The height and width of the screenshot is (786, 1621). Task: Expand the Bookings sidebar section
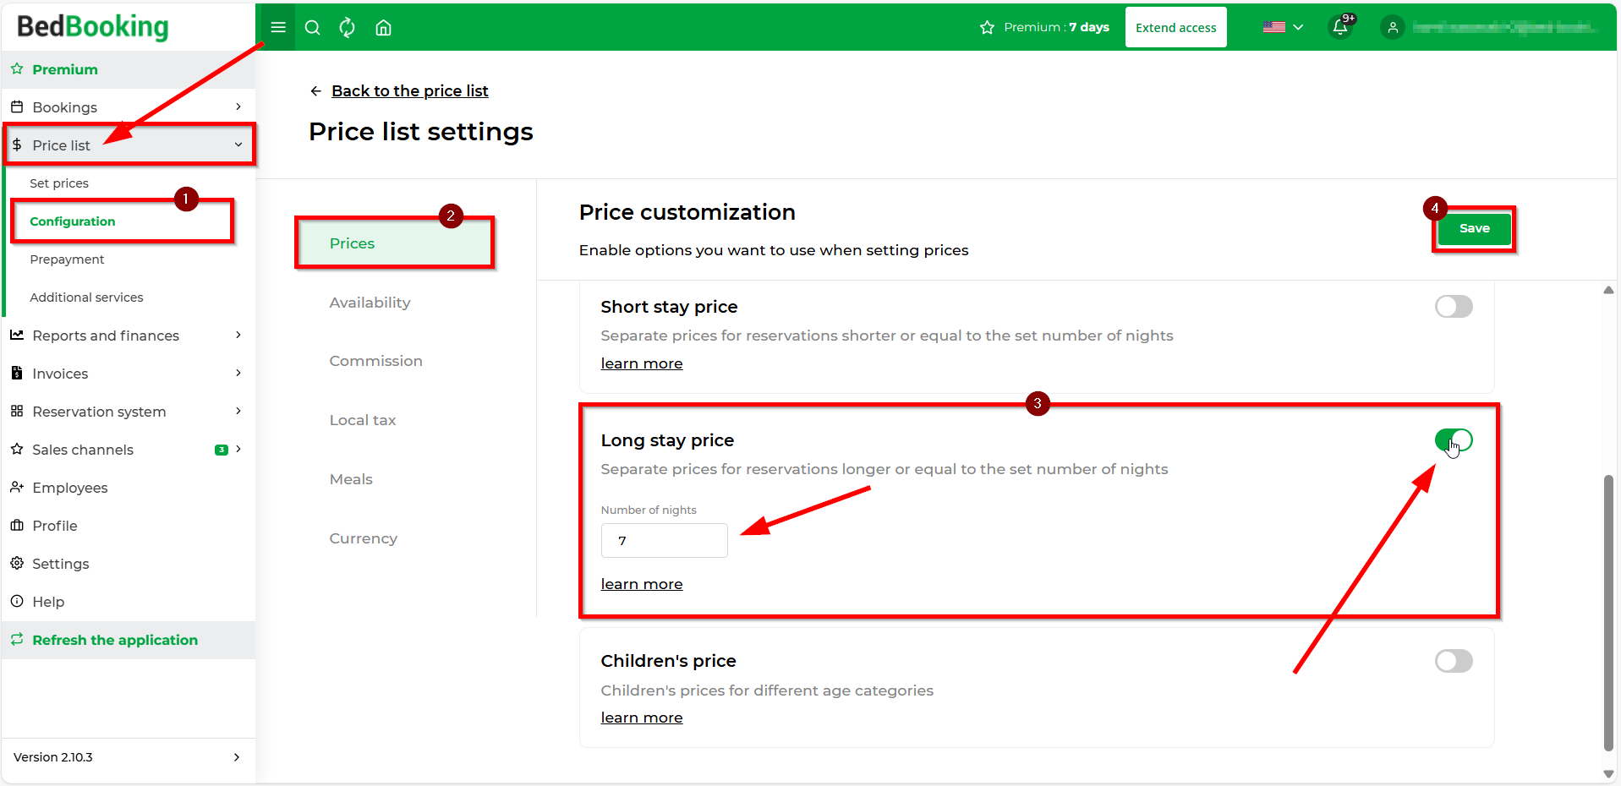click(129, 107)
